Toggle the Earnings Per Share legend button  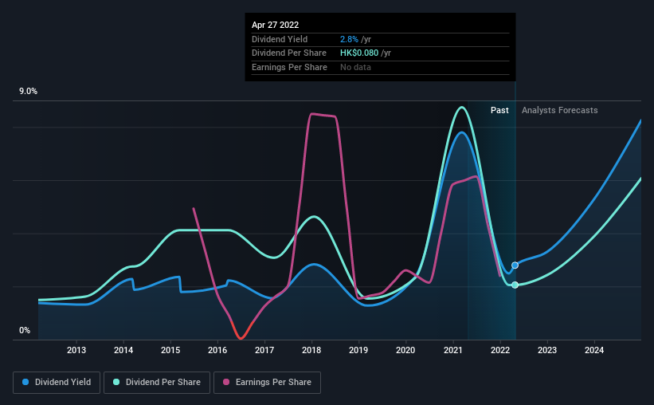267,383
